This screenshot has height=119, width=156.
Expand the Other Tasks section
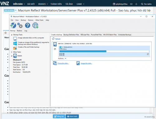tap(12, 52)
